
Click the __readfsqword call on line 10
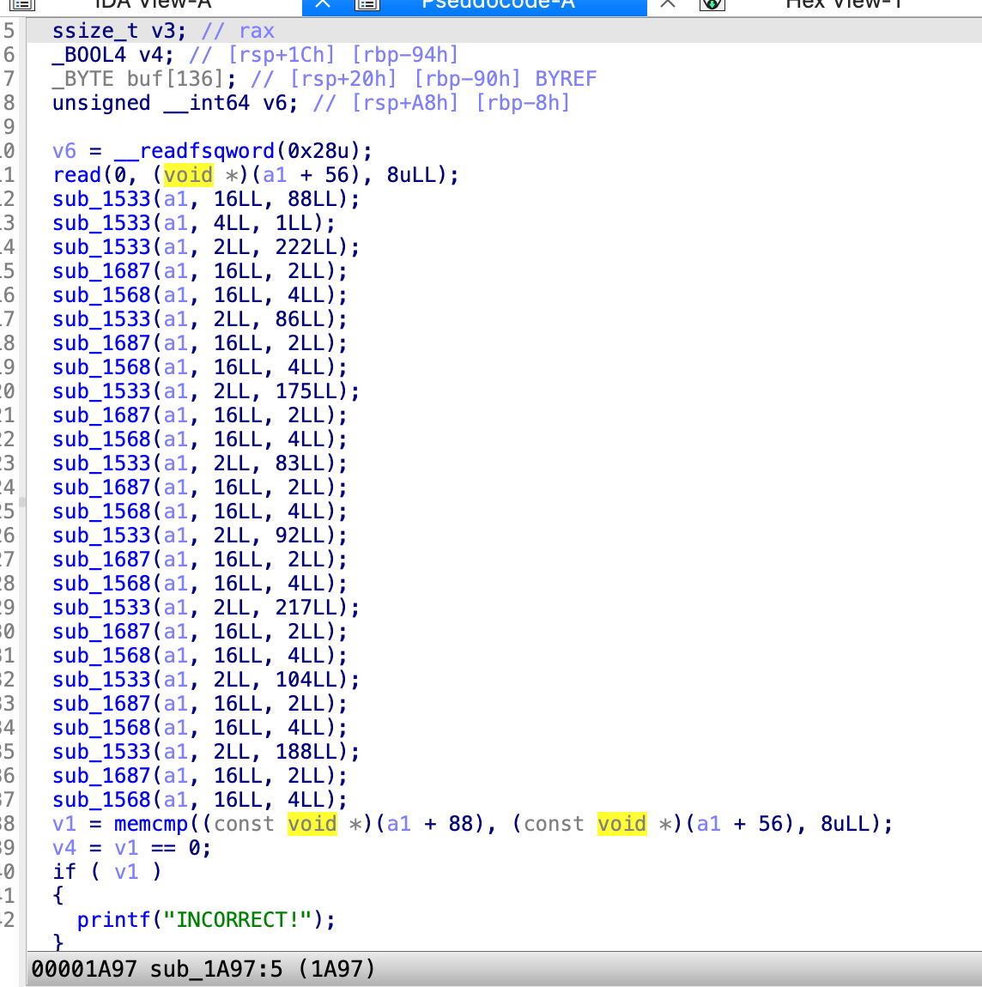point(194,150)
